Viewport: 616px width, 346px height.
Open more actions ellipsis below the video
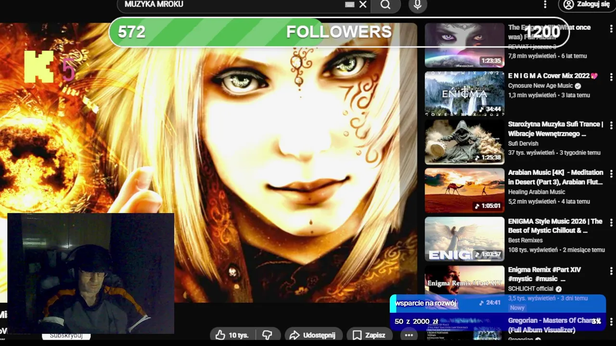409,335
